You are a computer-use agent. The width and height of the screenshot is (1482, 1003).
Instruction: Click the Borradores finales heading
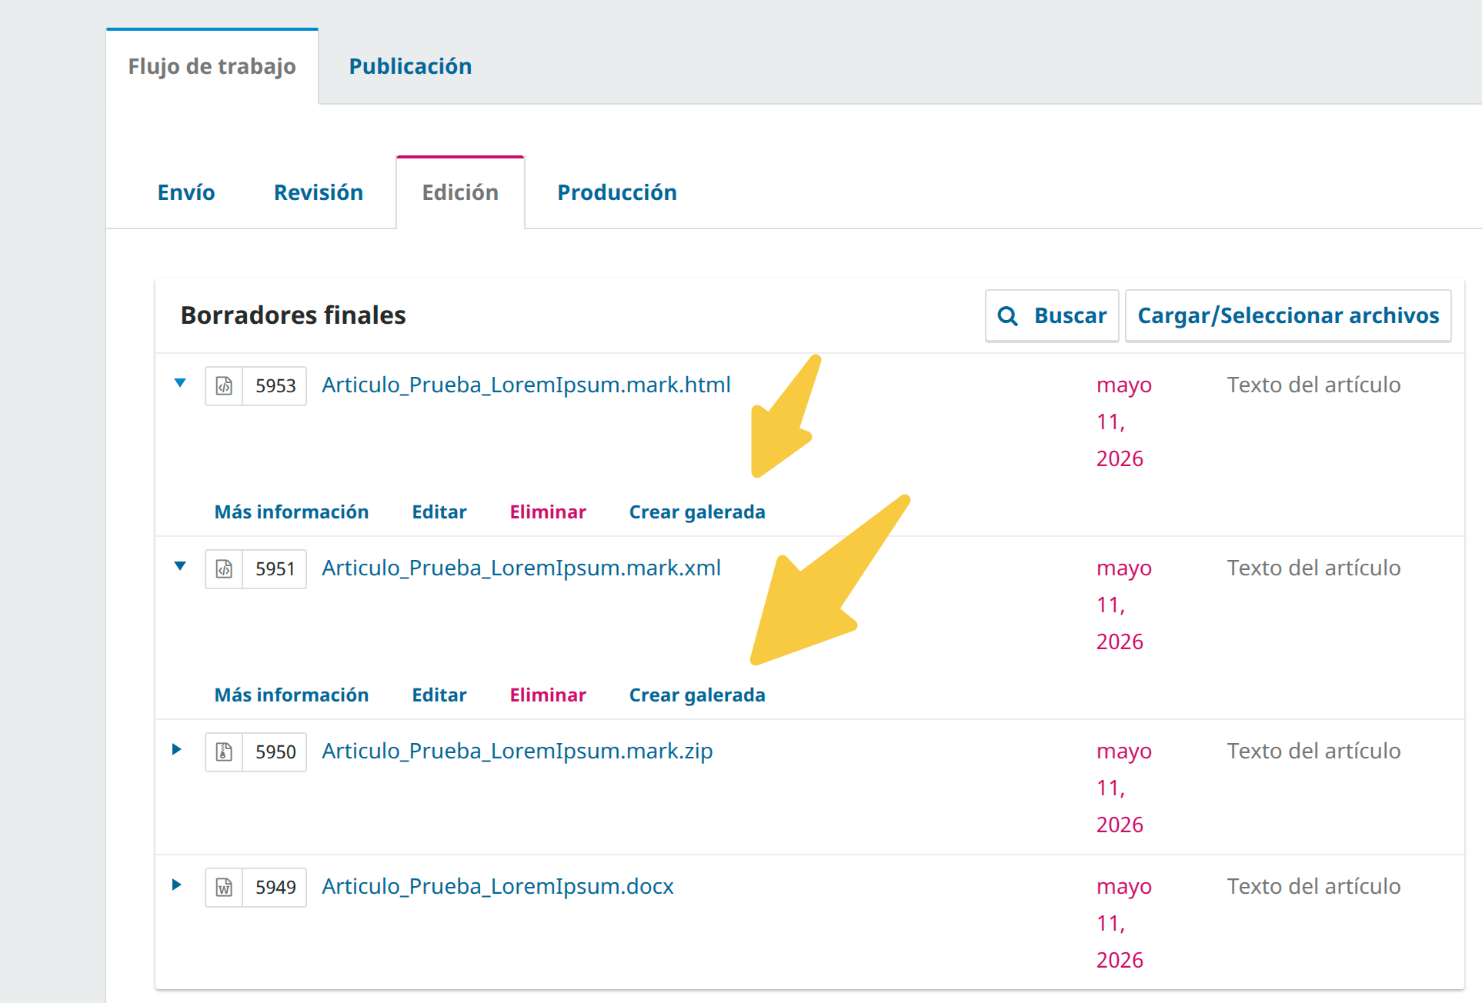pos(293,315)
